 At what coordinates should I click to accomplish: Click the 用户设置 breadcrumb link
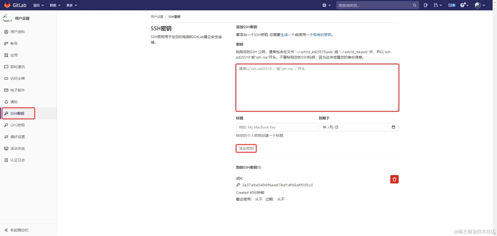157,17
